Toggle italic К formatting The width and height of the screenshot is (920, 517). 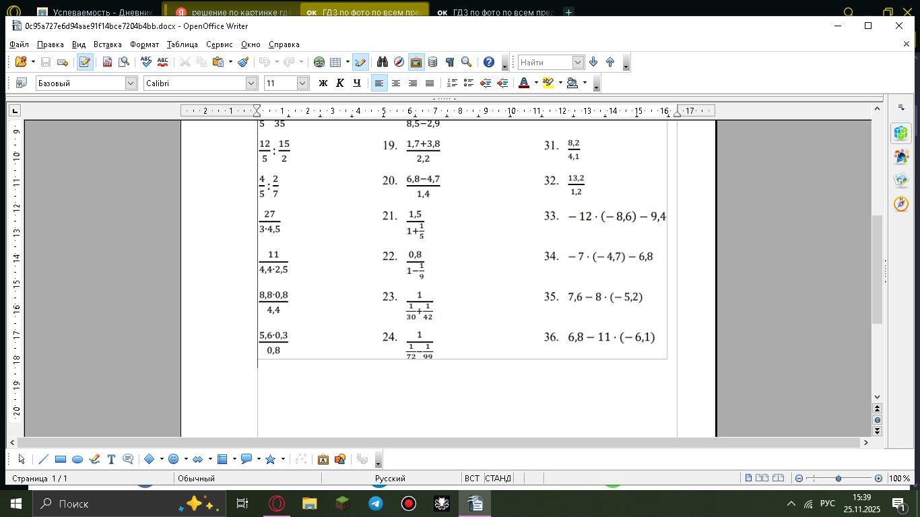[x=340, y=83]
